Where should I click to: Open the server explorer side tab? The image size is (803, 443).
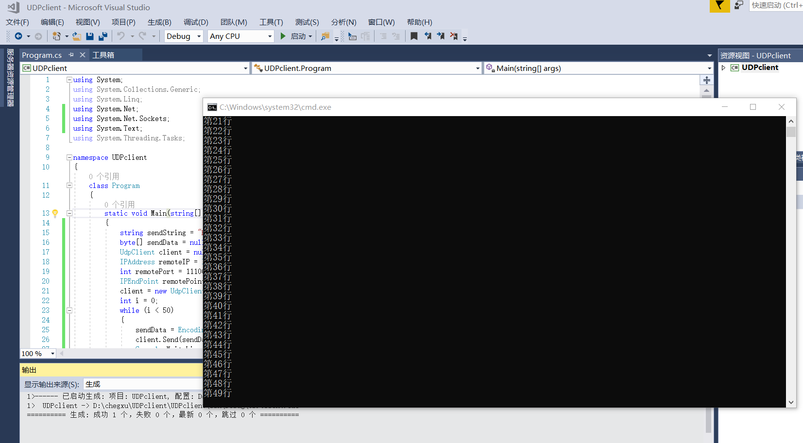[10, 78]
